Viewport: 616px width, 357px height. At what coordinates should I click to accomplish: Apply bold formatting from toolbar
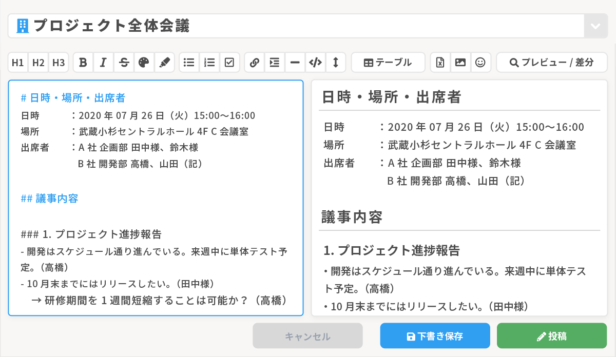83,63
